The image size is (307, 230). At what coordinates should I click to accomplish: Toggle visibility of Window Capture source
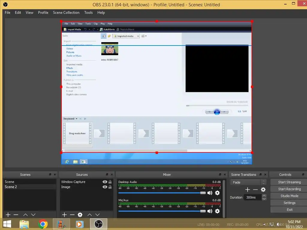tap(105, 182)
